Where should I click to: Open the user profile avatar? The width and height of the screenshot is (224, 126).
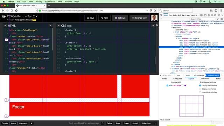[x=154, y=18]
